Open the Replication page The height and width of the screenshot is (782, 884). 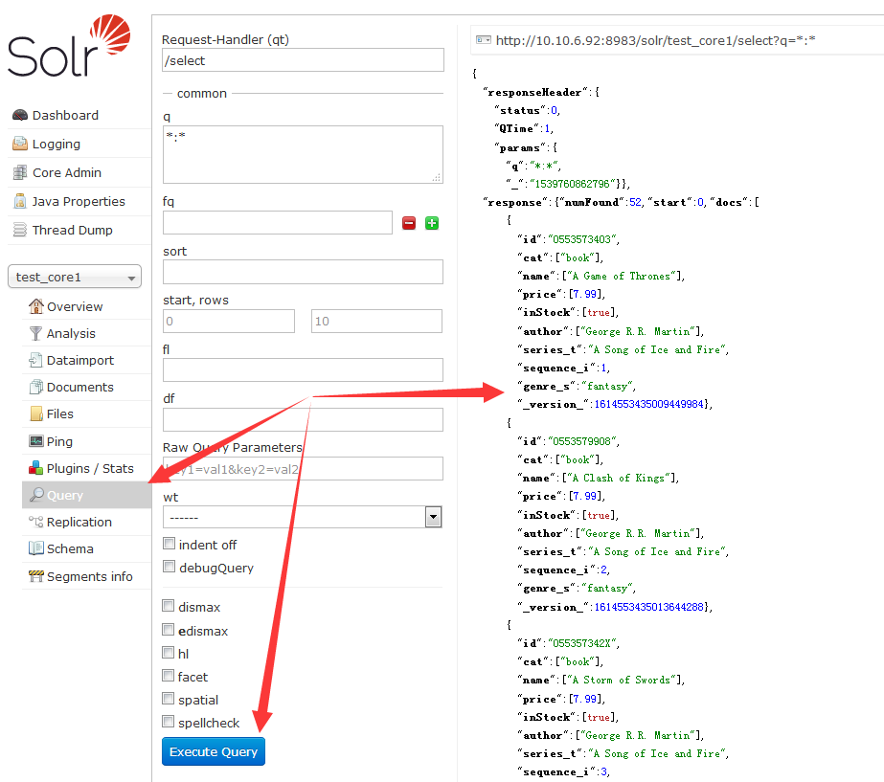pos(79,522)
